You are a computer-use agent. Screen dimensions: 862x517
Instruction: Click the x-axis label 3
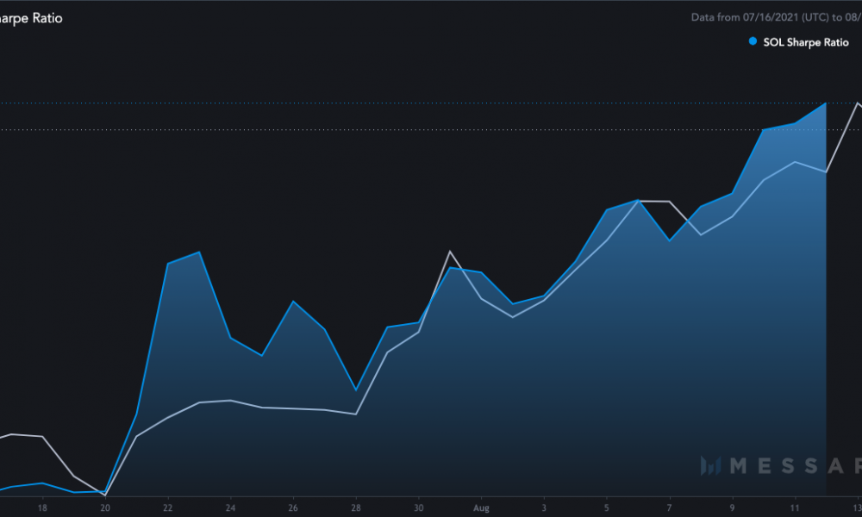[544, 508]
